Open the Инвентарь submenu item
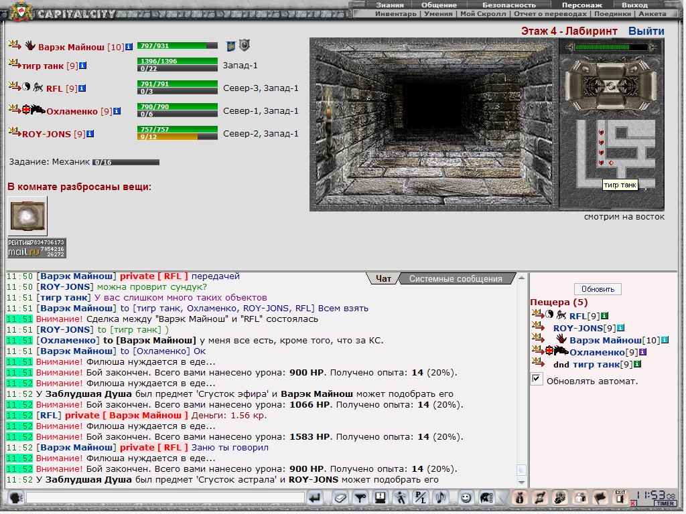Screen dimensions: 686x514 click(396, 13)
